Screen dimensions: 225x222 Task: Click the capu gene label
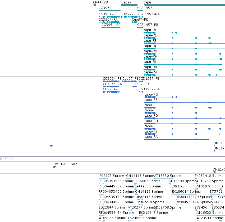[x=147, y=2]
